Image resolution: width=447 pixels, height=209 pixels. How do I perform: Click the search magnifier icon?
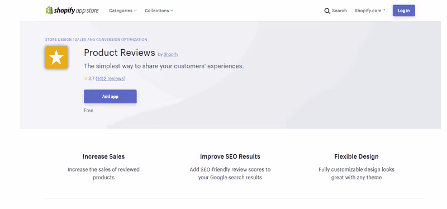coord(327,11)
